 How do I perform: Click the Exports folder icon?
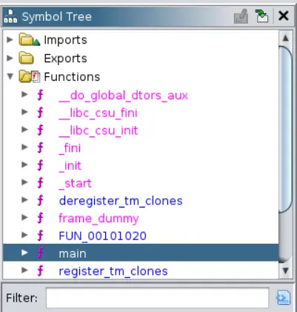click(26, 58)
